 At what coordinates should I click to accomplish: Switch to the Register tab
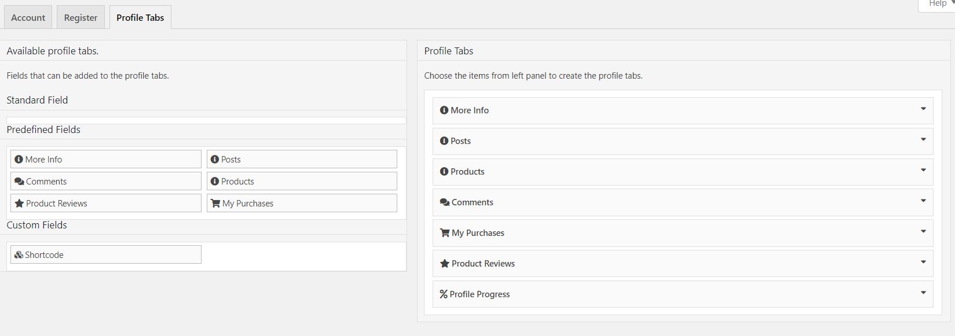[x=81, y=17]
